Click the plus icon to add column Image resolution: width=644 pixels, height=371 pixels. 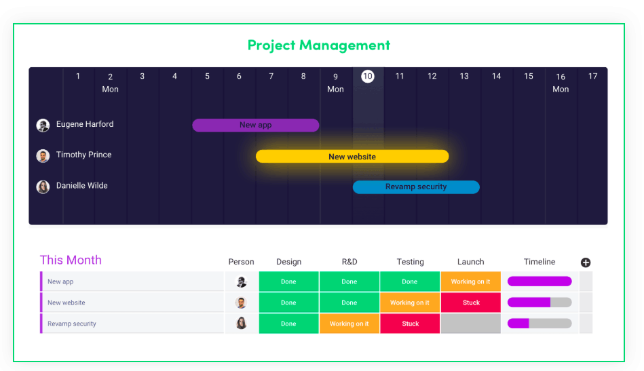(x=585, y=262)
